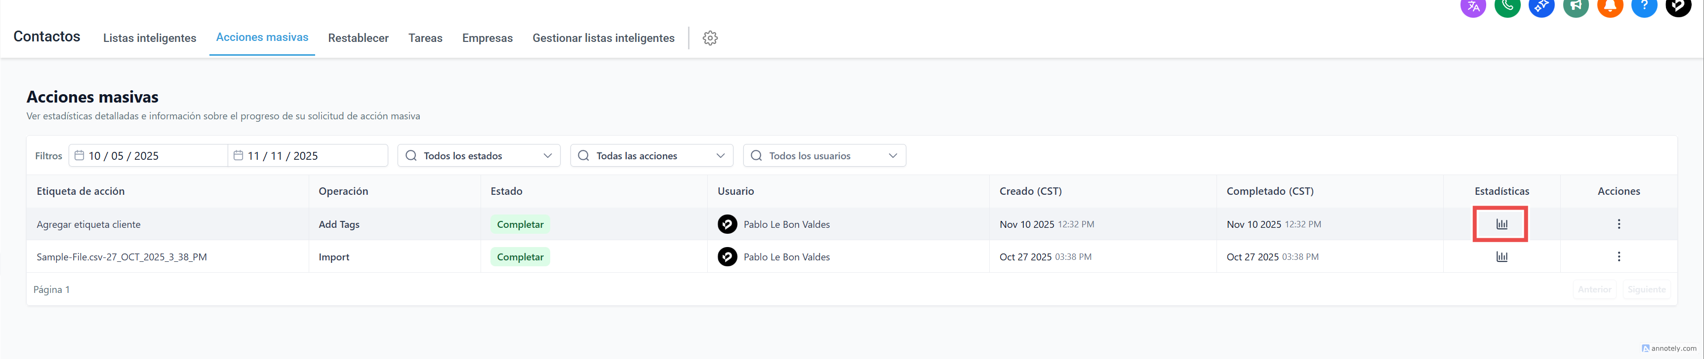Open the blue sparkles AI assistant icon
This screenshot has width=1704, height=359.
1542,6
